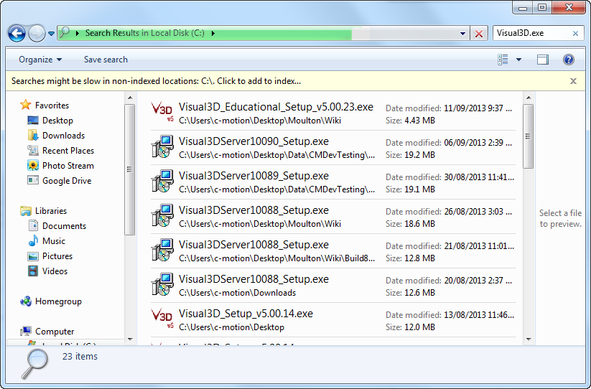Screen dimensions: 591x389
Task: Click the Forward navigation arrow
Action: tap(37, 34)
